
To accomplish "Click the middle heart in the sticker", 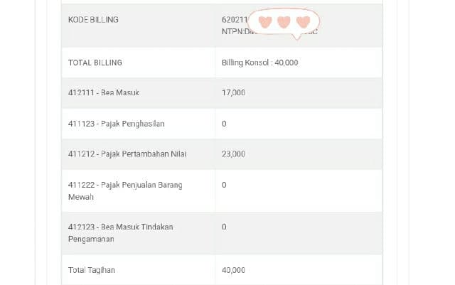I will (x=284, y=22).
